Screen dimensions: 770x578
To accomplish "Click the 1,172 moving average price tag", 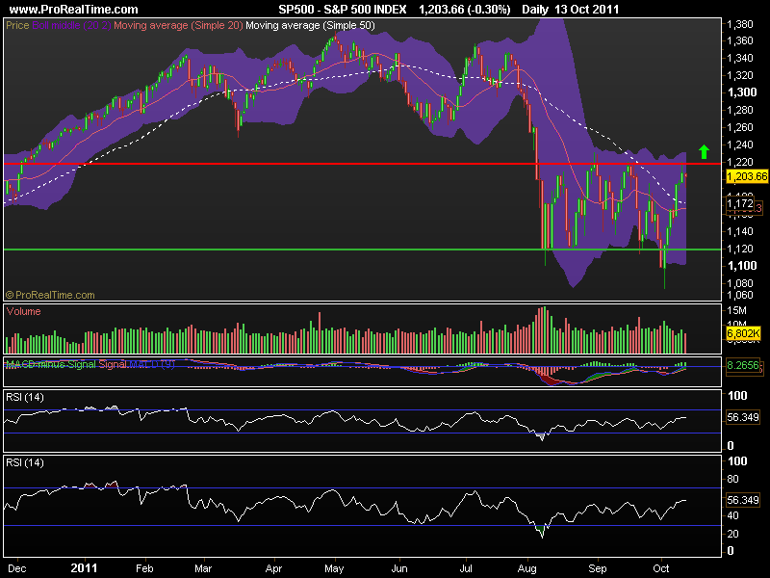I will pyautogui.click(x=740, y=203).
